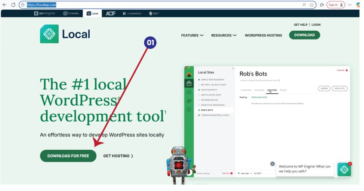The width and height of the screenshot is (364, 191).
Task: Click the DOWNLOAD FOR FREE button
Action: [x=68, y=155]
